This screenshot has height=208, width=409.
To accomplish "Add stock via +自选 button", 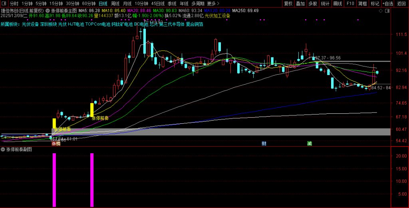I will pos(387,4).
